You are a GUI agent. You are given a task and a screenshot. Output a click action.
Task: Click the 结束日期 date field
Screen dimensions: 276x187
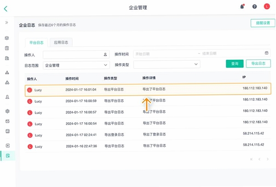tap(209, 53)
